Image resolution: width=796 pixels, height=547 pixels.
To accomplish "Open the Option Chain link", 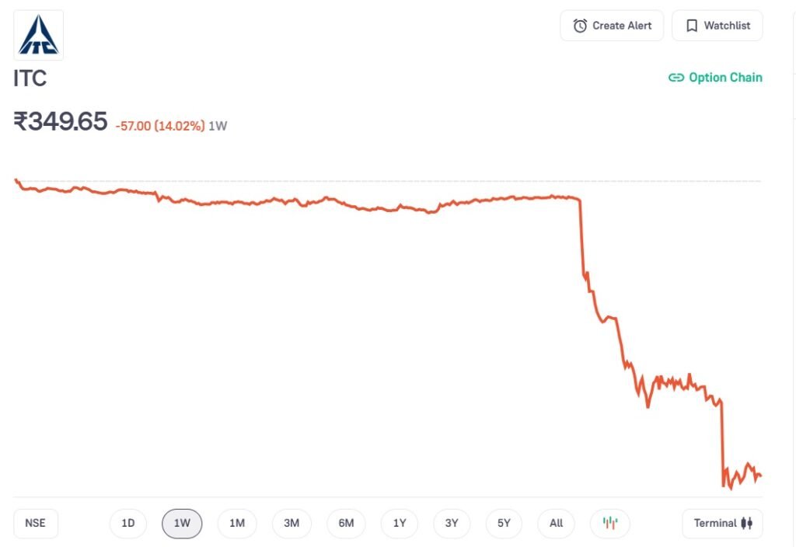I will click(x=715, y=78).
